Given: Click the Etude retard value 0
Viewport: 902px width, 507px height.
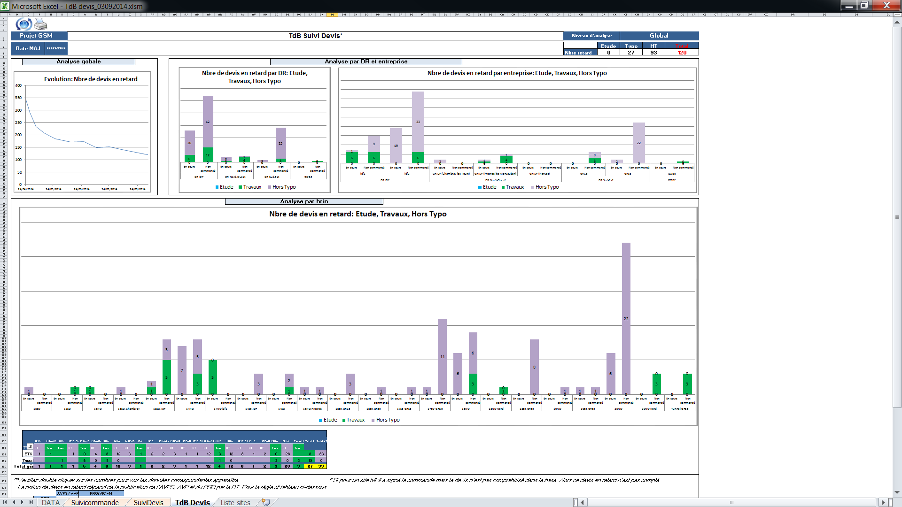Looking at the screenshot, I should [x=608, y=53].
